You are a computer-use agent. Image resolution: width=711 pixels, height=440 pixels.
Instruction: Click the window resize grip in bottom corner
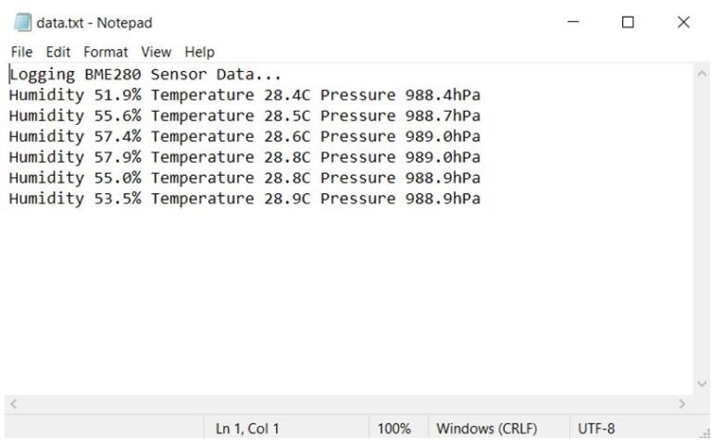[705, 434]
